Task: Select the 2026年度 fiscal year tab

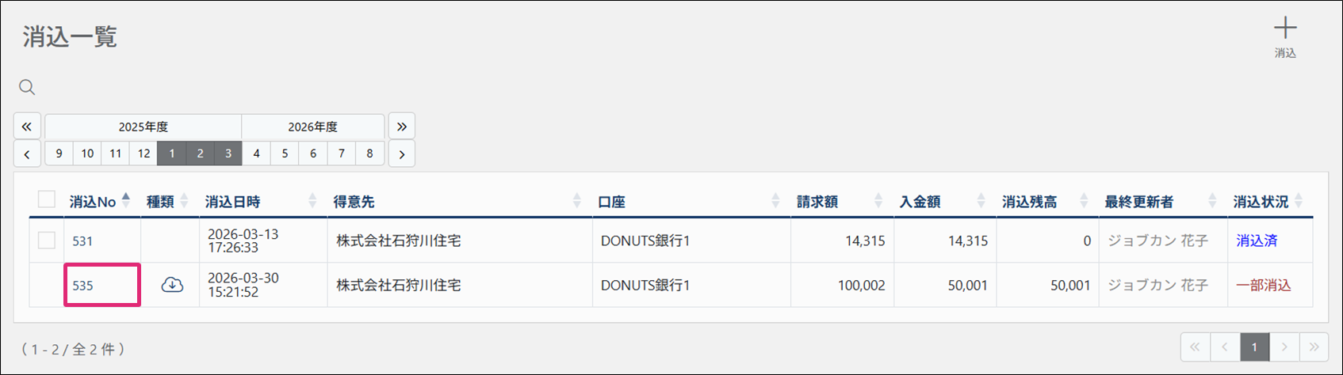Action: (x=312, y=127)
